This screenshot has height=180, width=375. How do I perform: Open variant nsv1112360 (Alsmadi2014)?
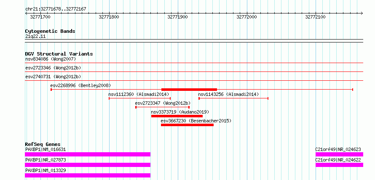click(x=139, y=94)
